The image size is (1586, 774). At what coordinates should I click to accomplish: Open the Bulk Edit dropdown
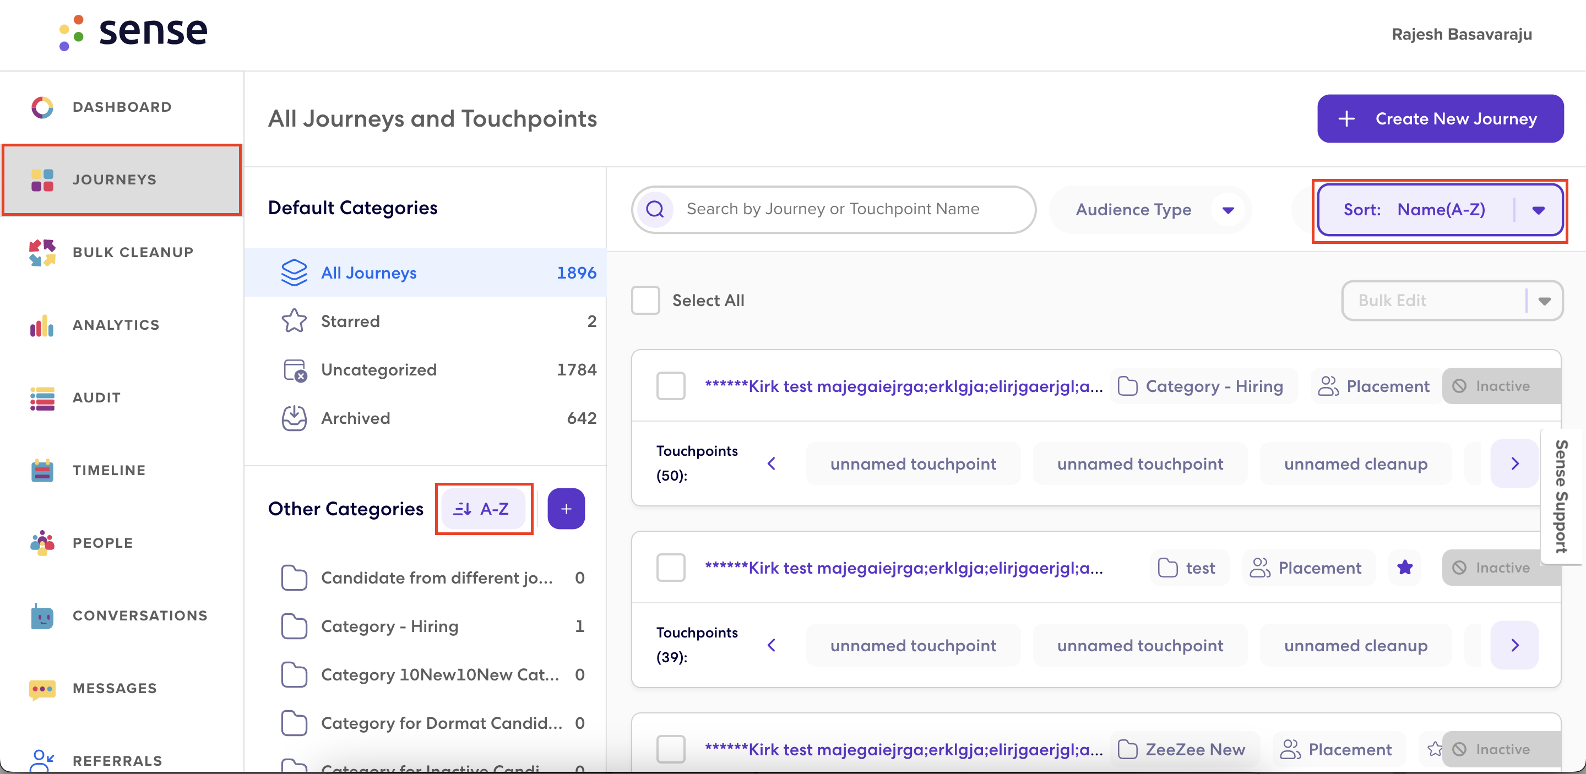coord(1452,300)
